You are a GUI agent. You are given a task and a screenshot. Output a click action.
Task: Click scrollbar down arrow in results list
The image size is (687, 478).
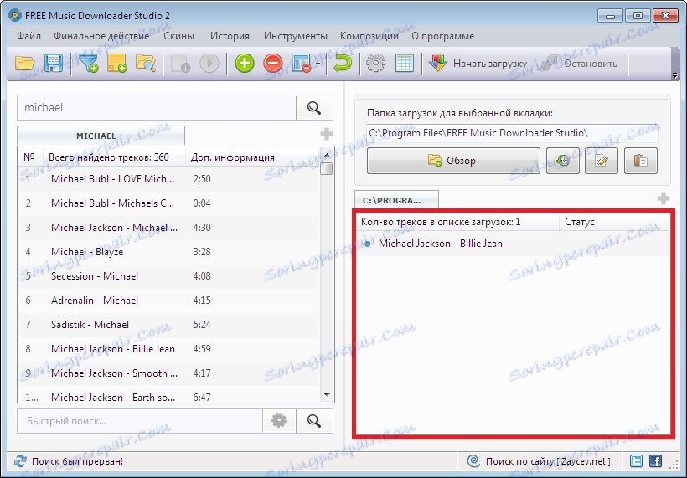point(327,395)
